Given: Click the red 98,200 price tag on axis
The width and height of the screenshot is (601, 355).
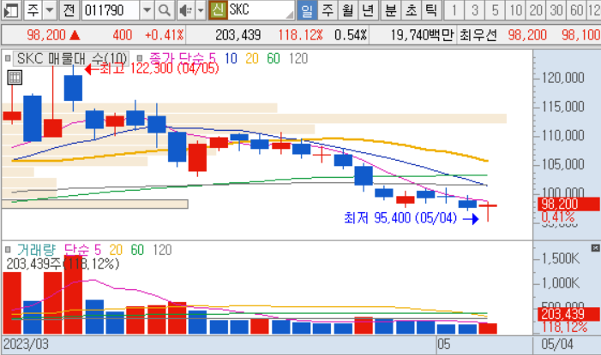Looking at the screenshot, I should pos(568,204).
